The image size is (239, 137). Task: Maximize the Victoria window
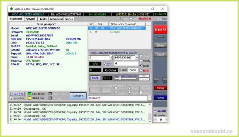pyautogui.click(x=153, y=9)
